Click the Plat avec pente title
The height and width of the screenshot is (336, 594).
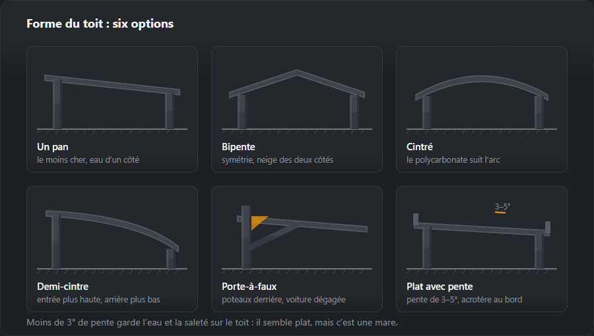tap(440, 287)
